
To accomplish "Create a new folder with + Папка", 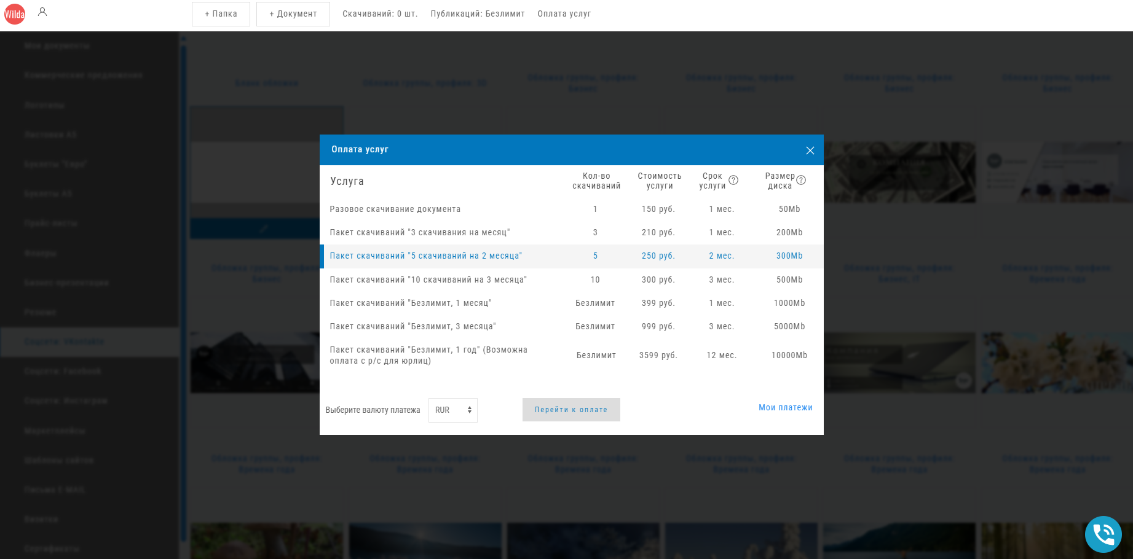I will pyautogui.click(x=221, y=14).
